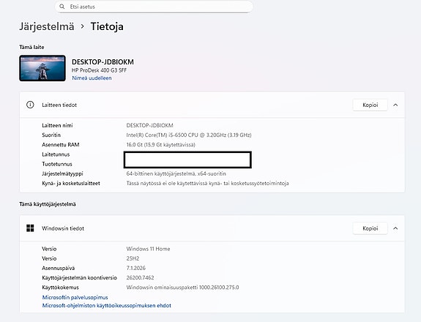Click the search magnifier icon
Viewport: 421px width, 322px height.
[x=62, y=7]
